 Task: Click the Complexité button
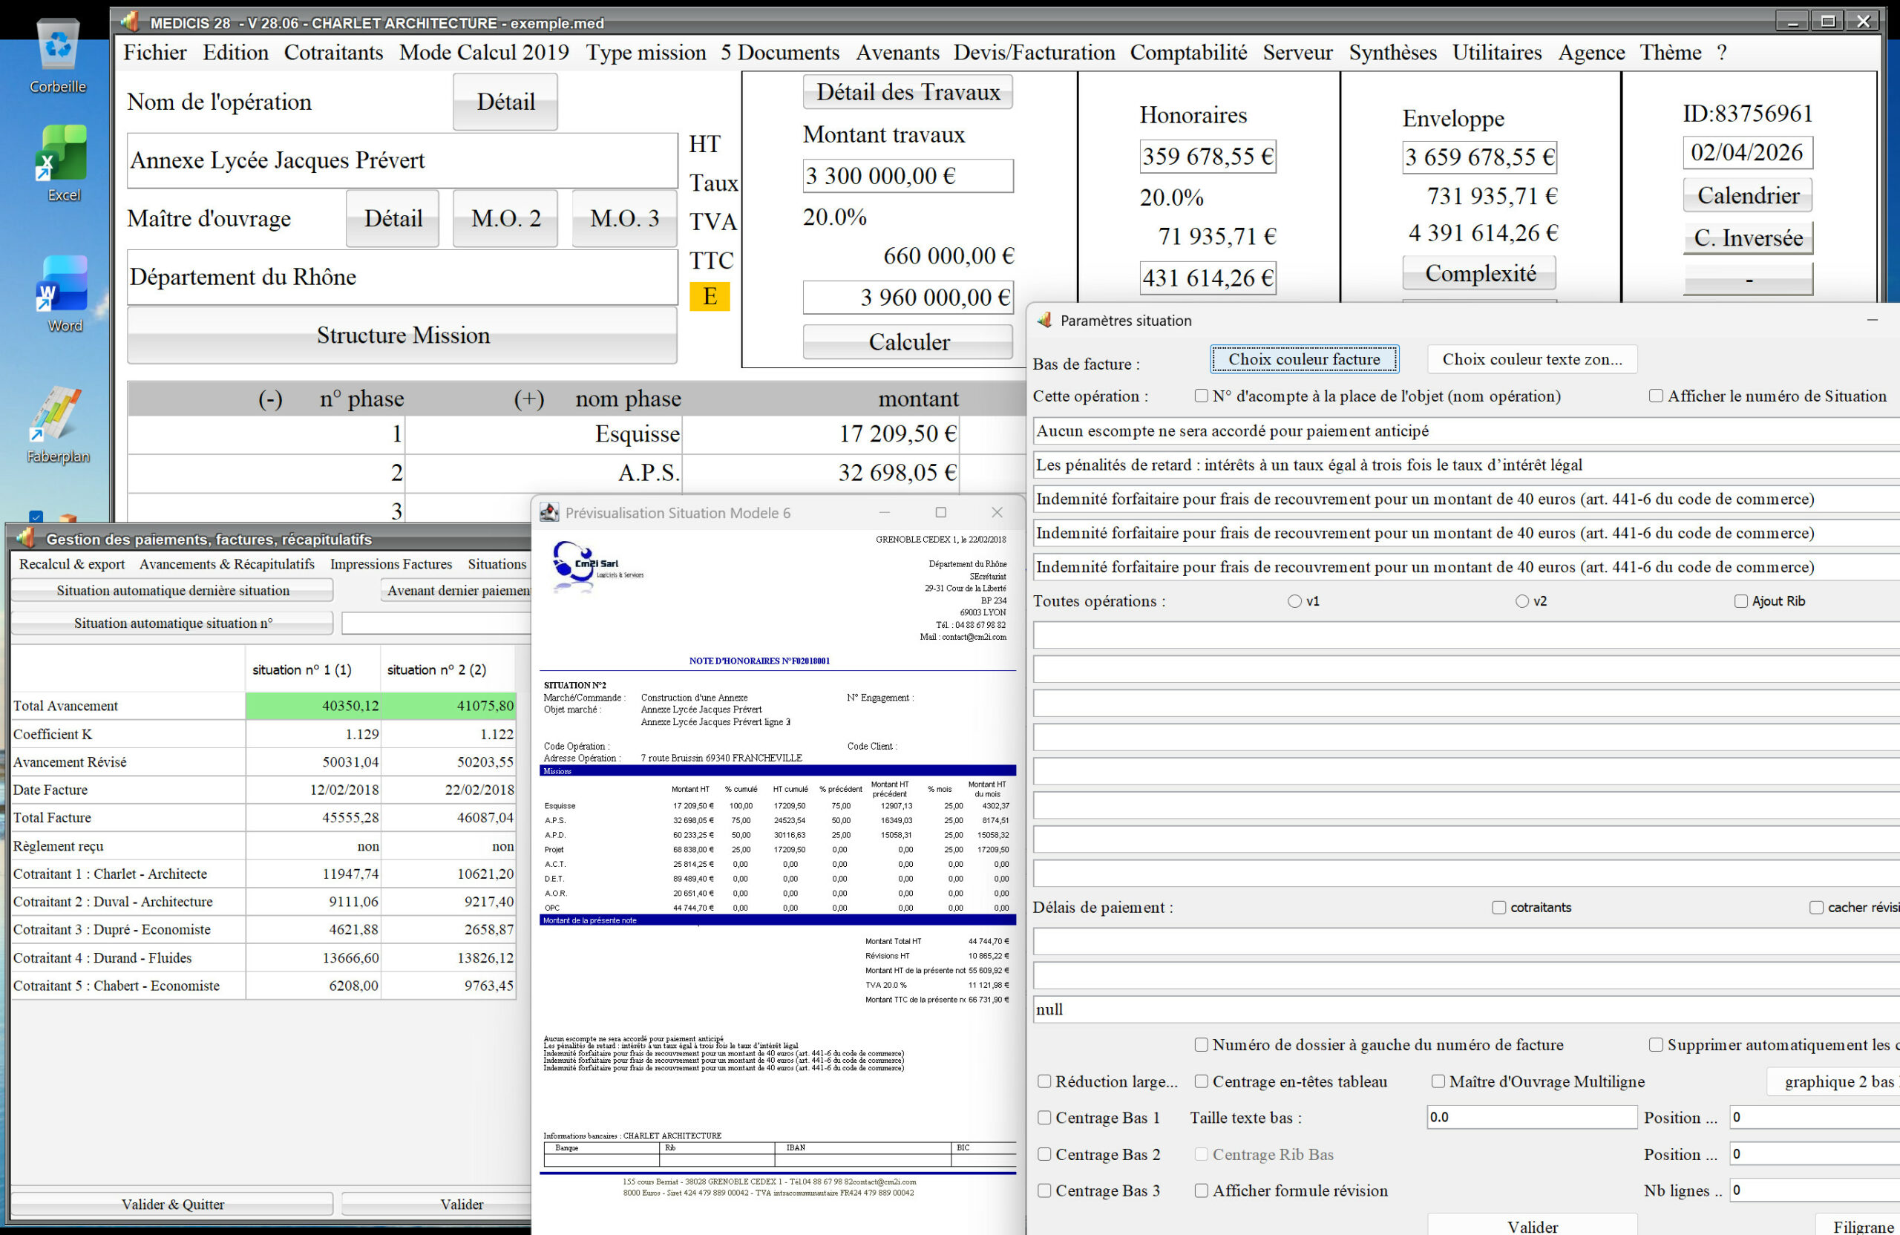(1480, 274)
